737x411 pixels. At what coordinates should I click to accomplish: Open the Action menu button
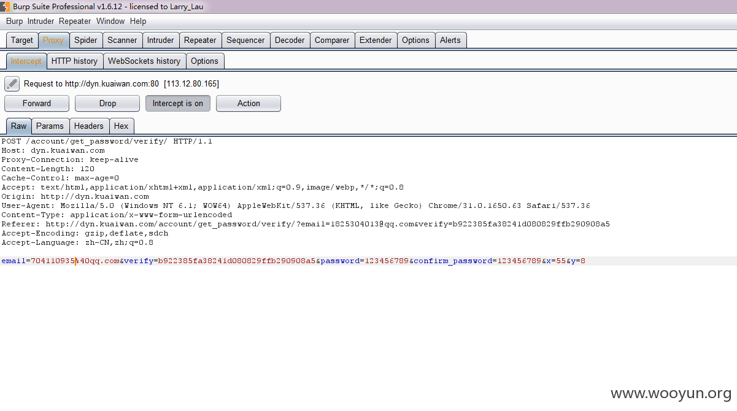point(249,104)
